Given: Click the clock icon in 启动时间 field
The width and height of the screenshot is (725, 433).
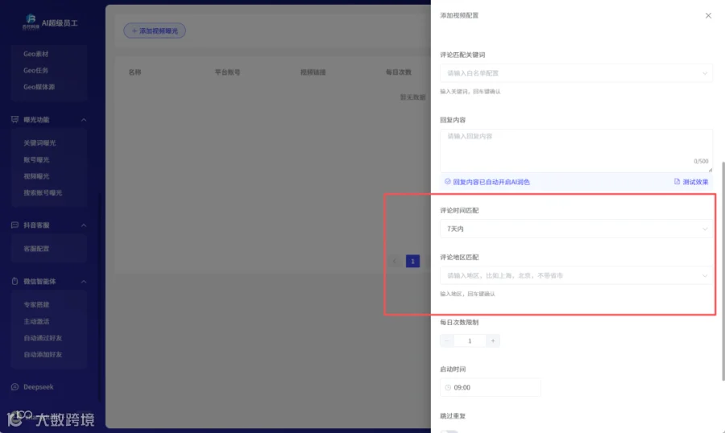Looking at the screenshot, I should tap(448, 387).
